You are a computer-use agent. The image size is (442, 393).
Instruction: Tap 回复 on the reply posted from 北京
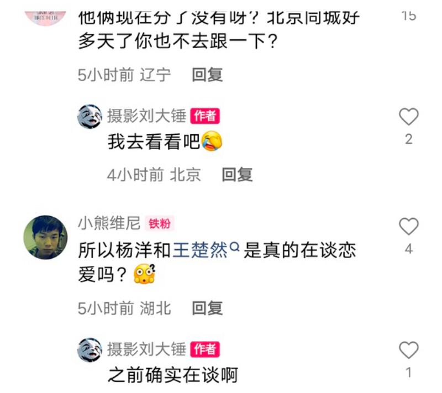(x=237, y=175)
